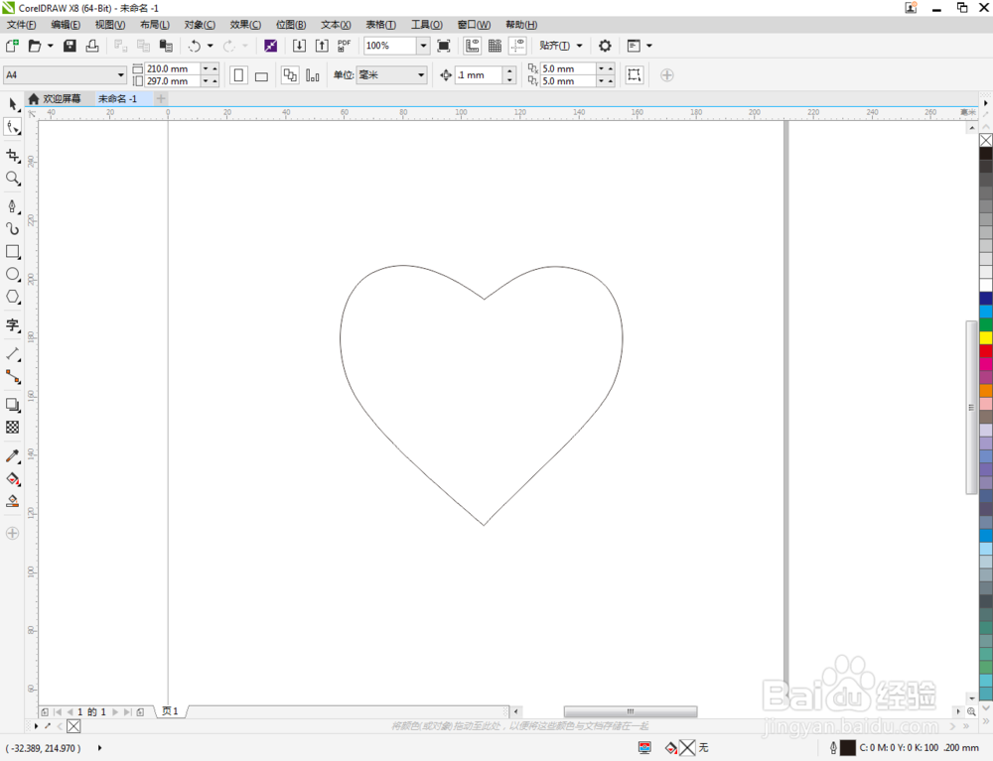Click the Full-screen preview icon
The image size is (993, 761).
pyautogui.click(x=444, y=46)
